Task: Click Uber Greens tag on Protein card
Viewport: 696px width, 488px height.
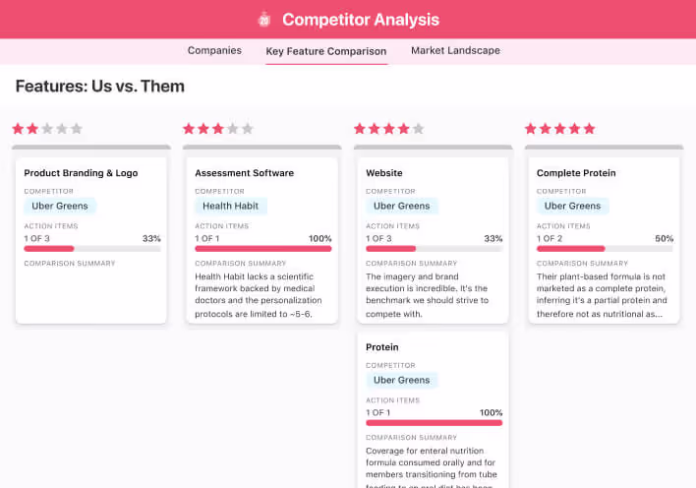Action: (401, 380)
